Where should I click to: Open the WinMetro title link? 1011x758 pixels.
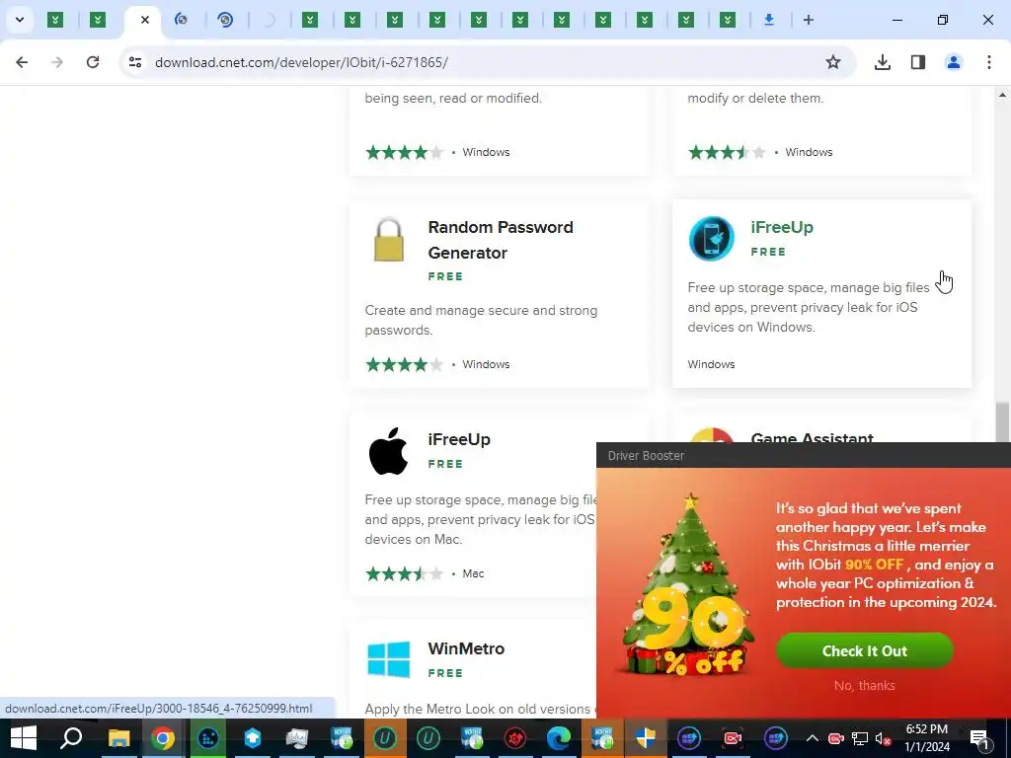click(x=466, y=648)
